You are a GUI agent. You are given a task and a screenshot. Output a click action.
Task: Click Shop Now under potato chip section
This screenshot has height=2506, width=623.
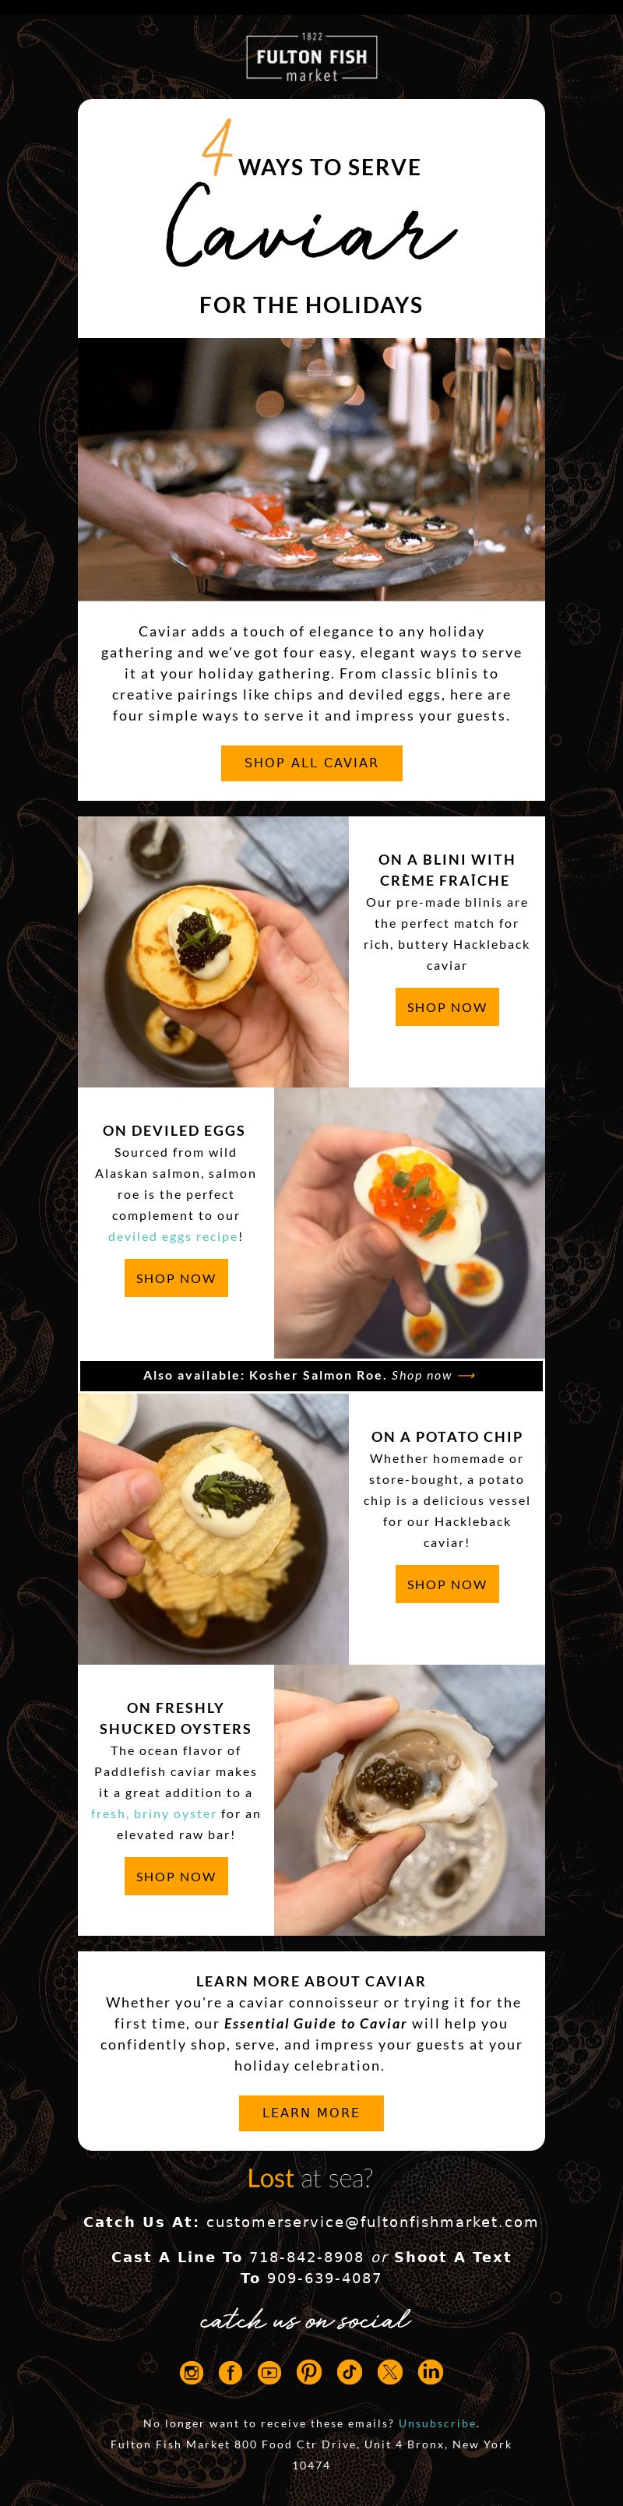(447, 1584)
